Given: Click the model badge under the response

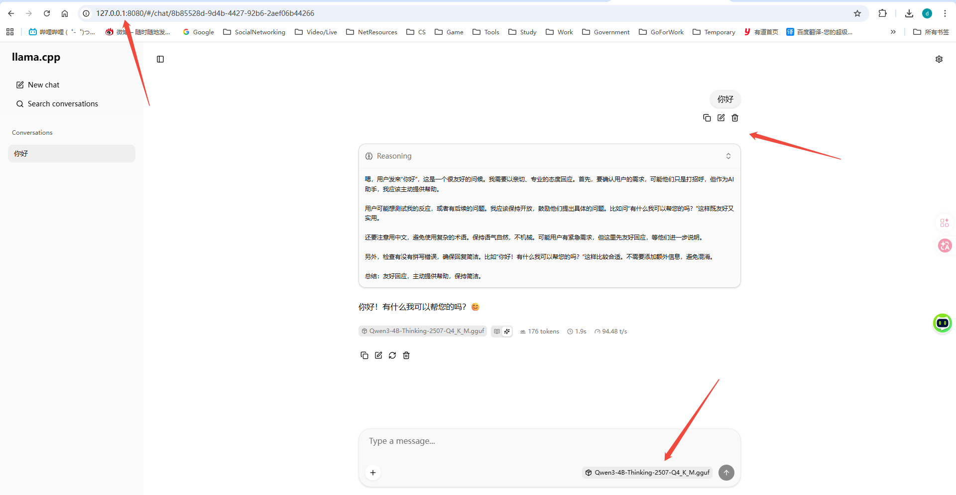Looking at the screenshot, I should (423, 331).
